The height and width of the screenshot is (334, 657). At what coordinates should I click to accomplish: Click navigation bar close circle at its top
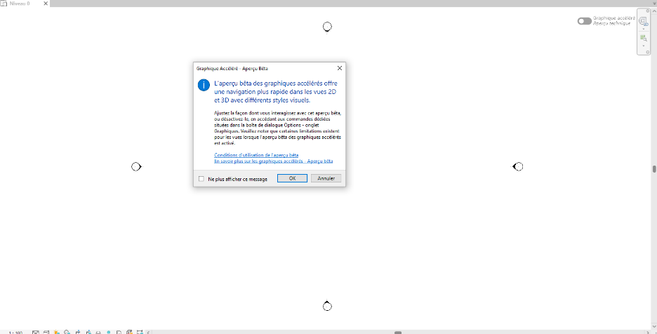coord(648,11)
